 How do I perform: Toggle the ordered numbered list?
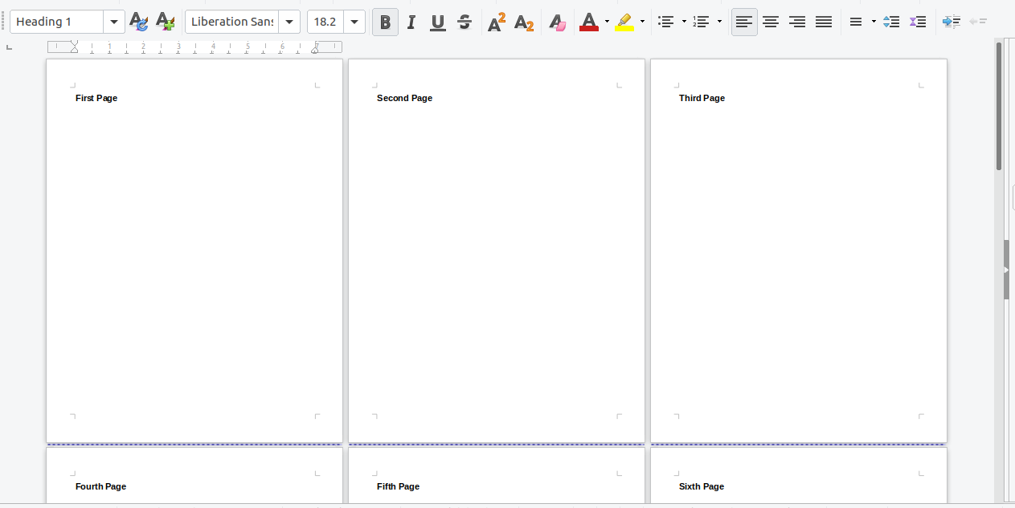click(700, 22)
